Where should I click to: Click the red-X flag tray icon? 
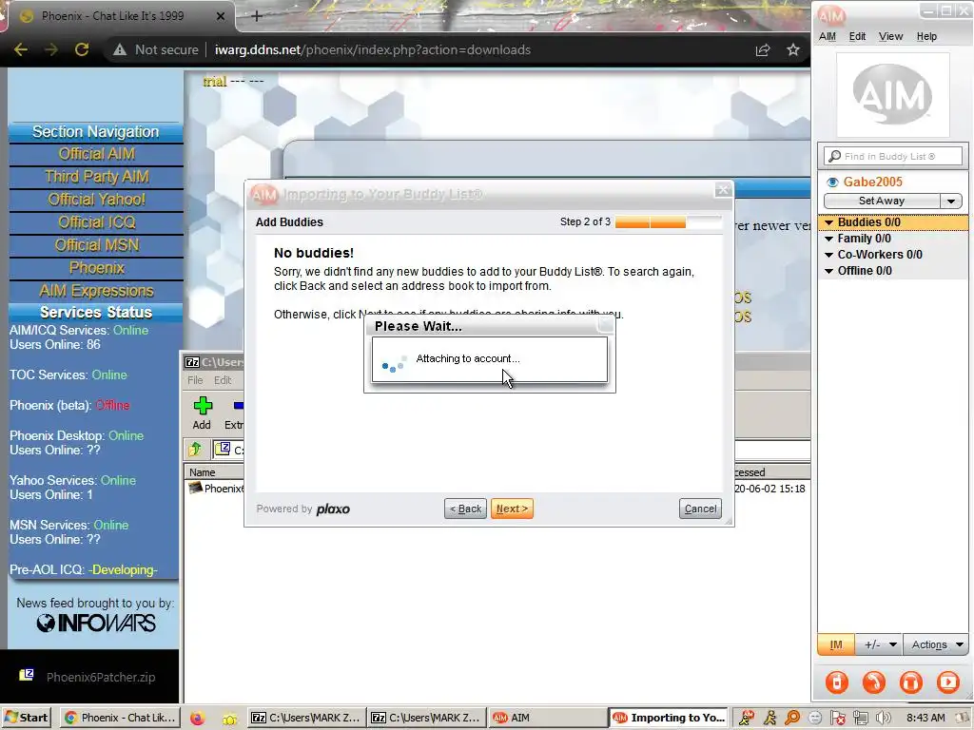(837, 718)
